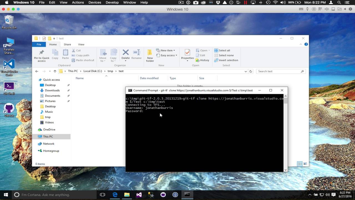Click the Rename ribbon icon

tap(136, 54)
